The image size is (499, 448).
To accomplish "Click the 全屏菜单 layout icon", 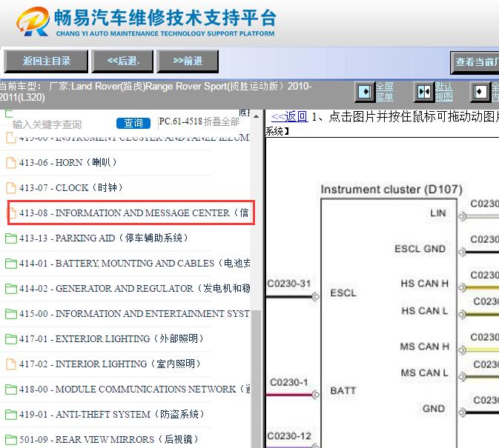I will (365, 92).
